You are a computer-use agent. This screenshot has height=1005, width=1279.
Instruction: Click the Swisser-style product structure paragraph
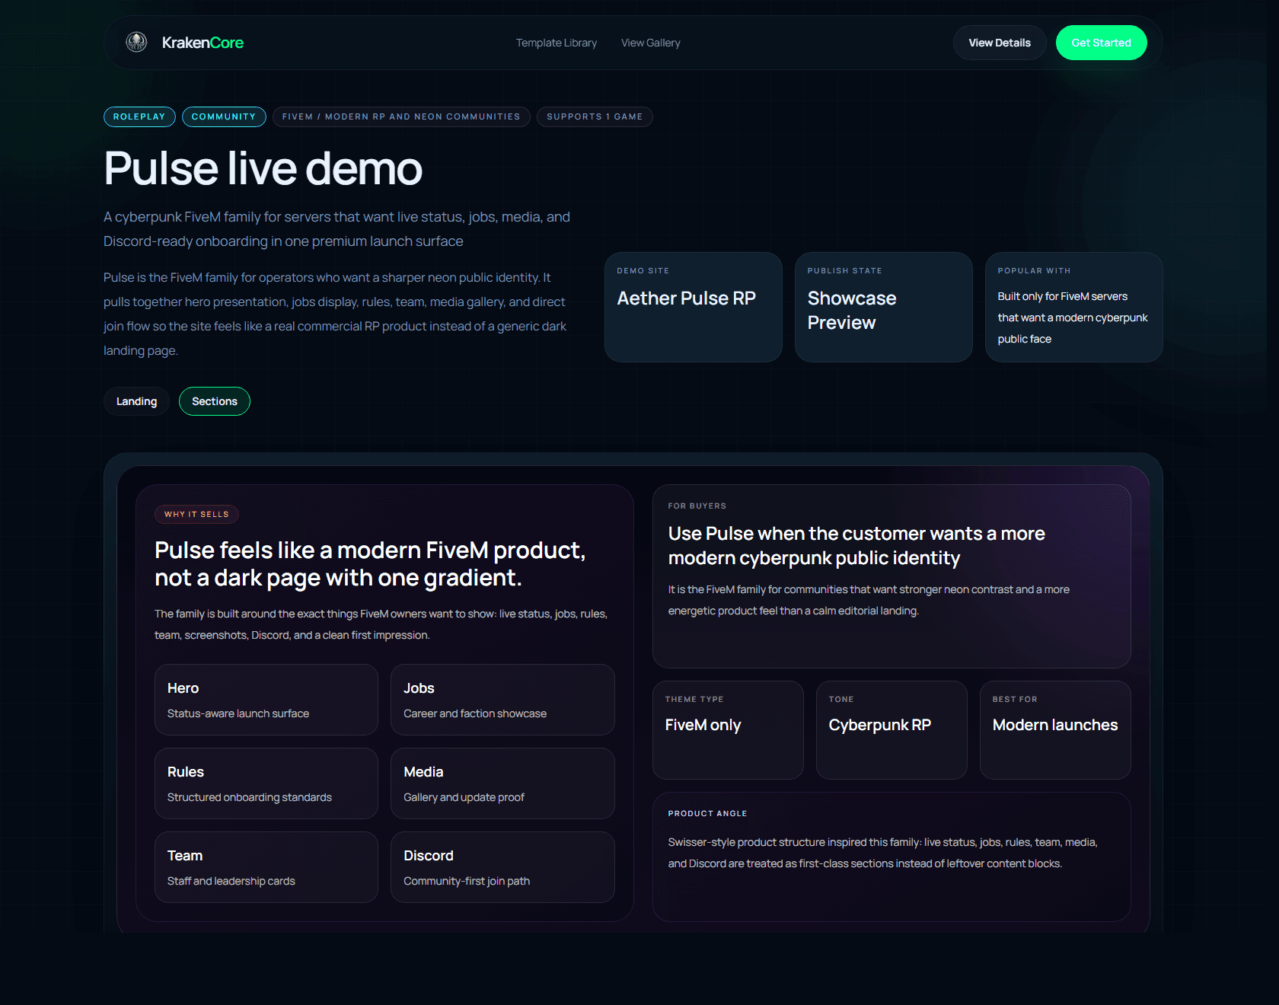coord(882,853)
